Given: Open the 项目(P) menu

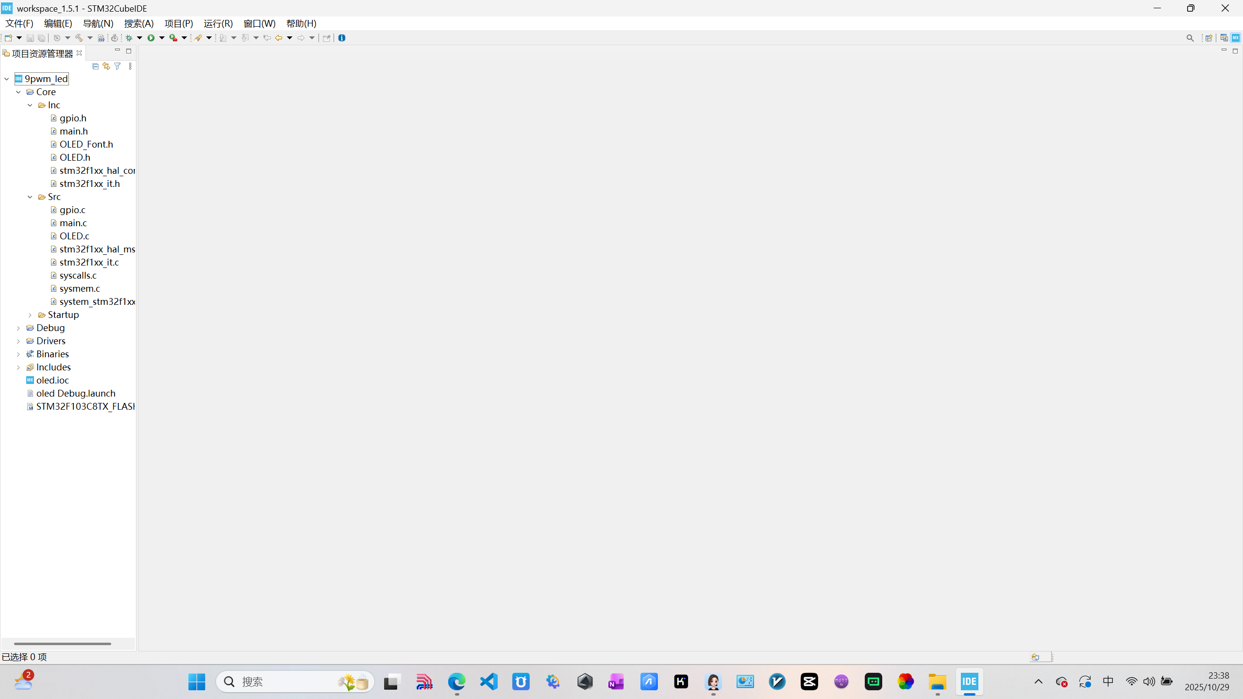Looking at the screenshot, I should [179, 23].
